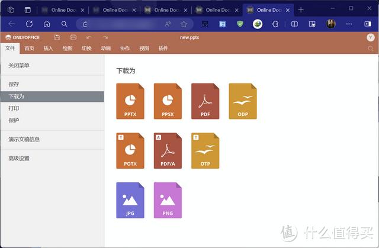Select 保存 in file menu
379x248 pixels.
click(x=53, y=84)
